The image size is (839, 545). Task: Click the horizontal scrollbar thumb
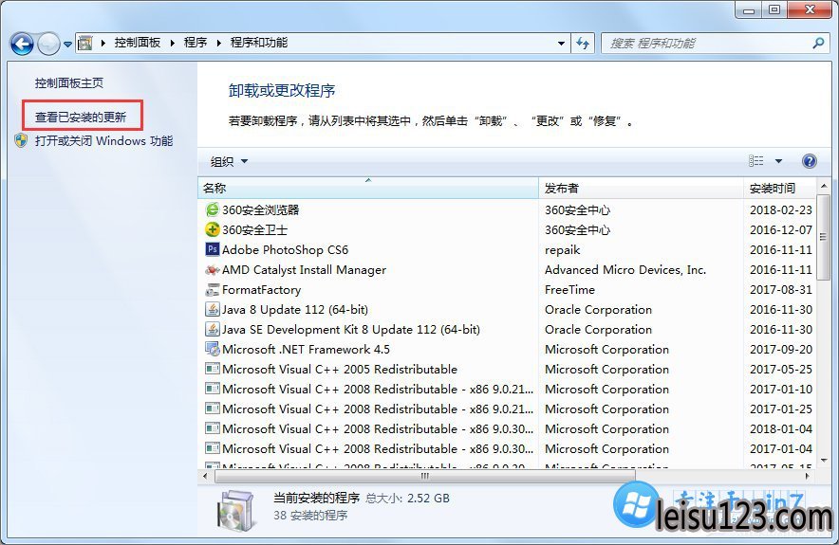click(425, 476)
